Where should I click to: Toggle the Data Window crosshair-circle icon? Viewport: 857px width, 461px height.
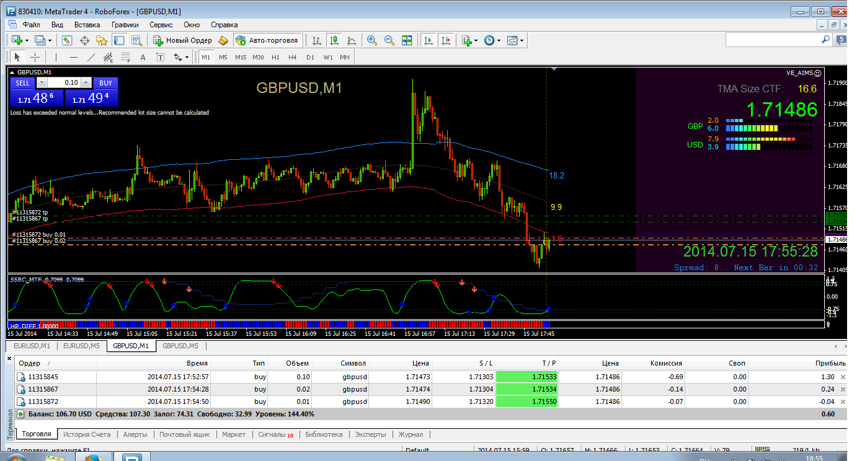[84, 40]
